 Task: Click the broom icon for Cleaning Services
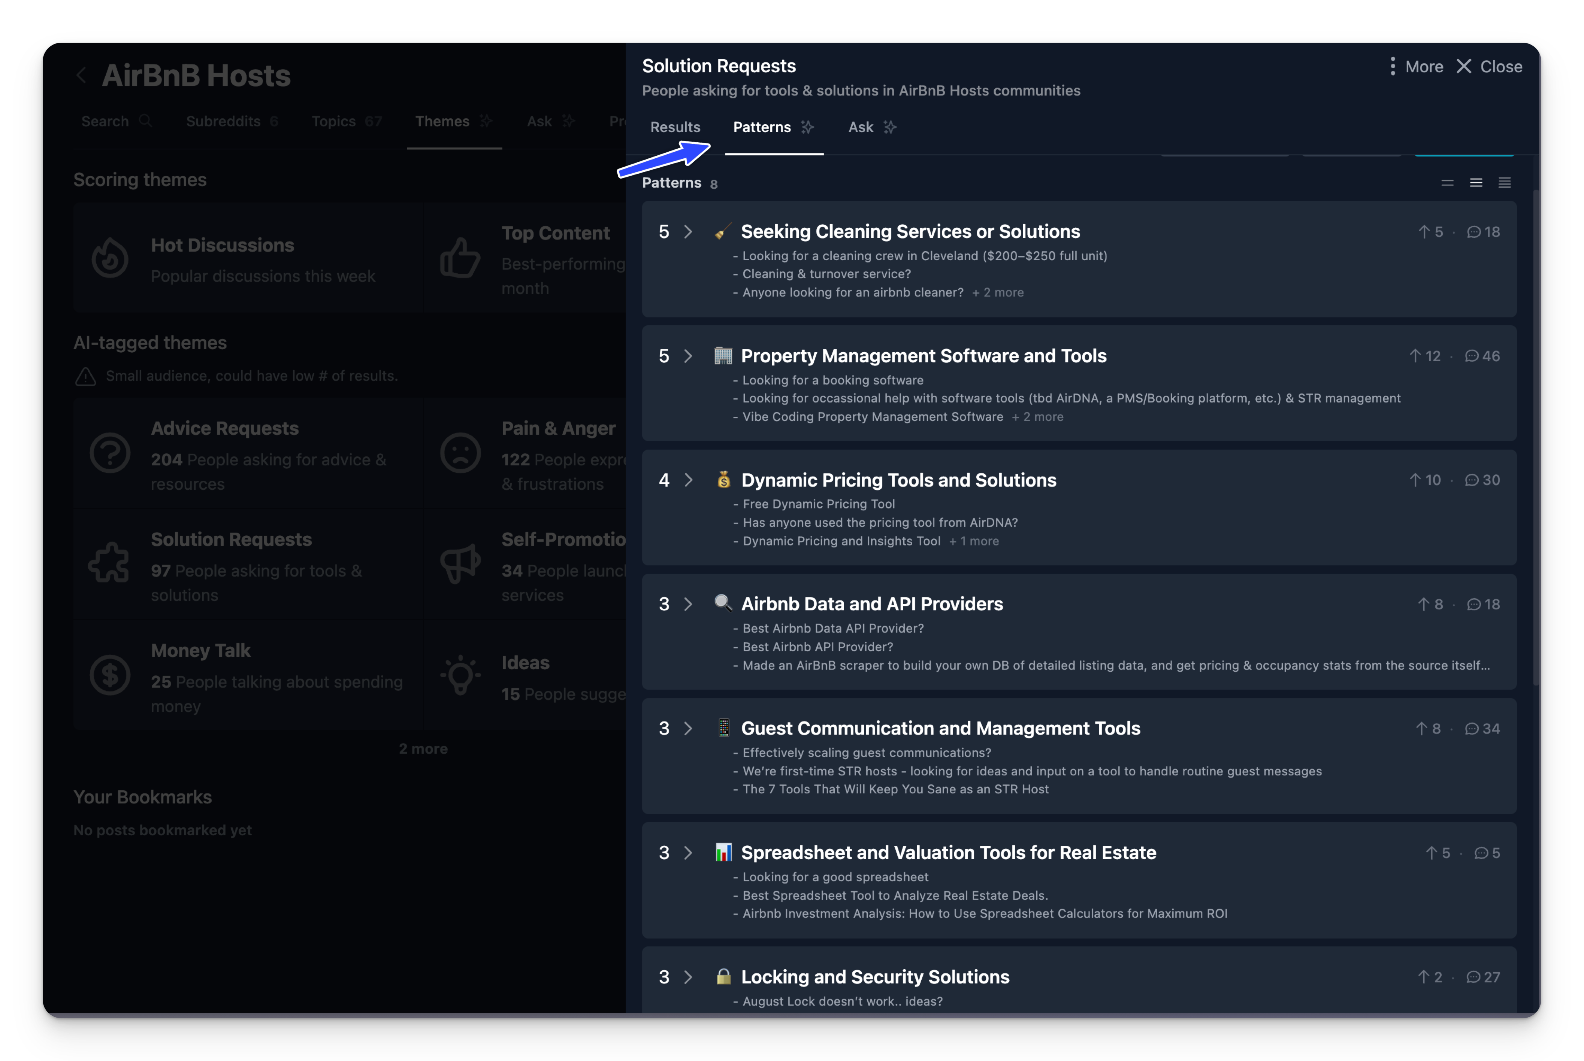[723, 231]
